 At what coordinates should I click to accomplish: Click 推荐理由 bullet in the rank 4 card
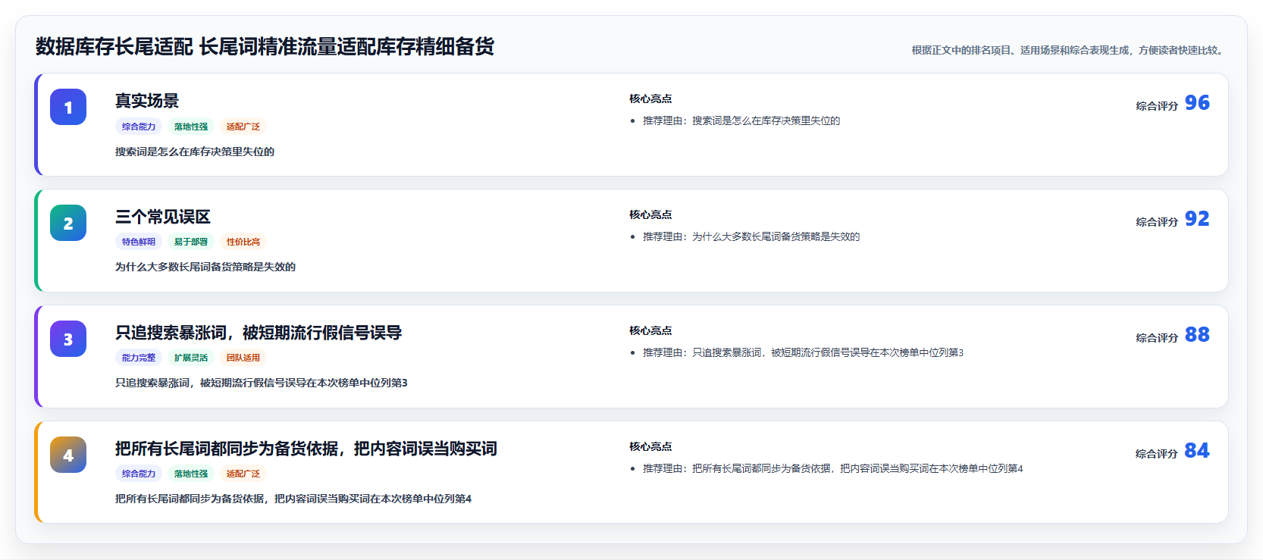(x=832, y=468)
